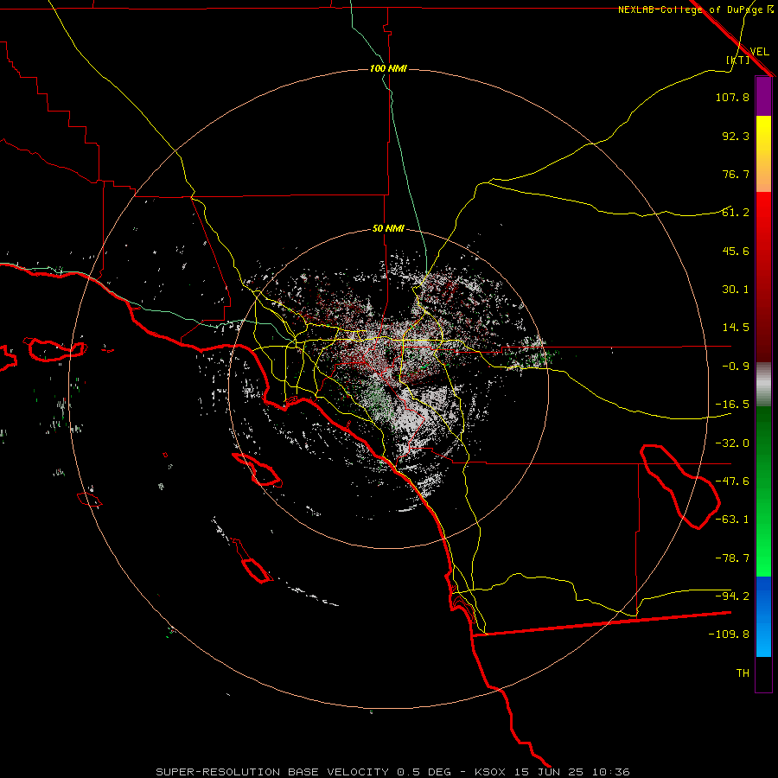
Task: Click the VEL legend title
Action: pos(759,52)
